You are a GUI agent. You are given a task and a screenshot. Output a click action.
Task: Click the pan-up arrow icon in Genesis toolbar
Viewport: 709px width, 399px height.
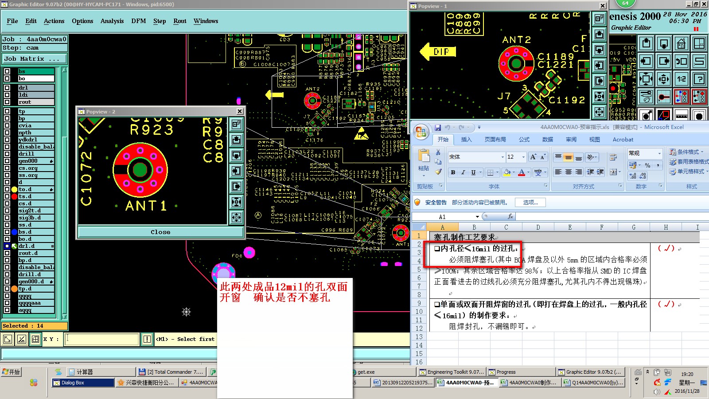[x=646, y=43]
